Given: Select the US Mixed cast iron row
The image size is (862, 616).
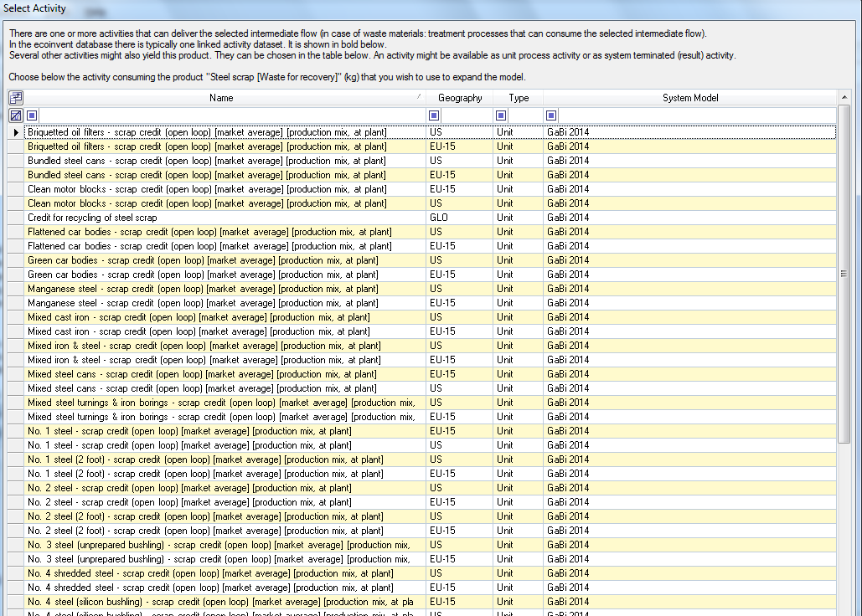Looking at the screenshot, I should [x=422, y=318].
